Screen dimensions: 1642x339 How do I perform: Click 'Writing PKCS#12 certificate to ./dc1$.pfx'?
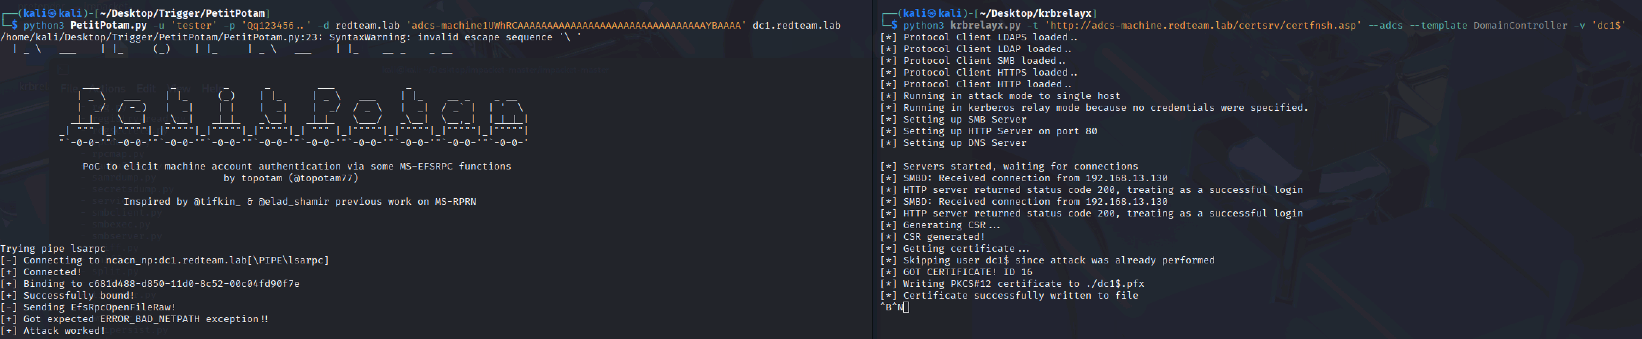click(1012, 284)
